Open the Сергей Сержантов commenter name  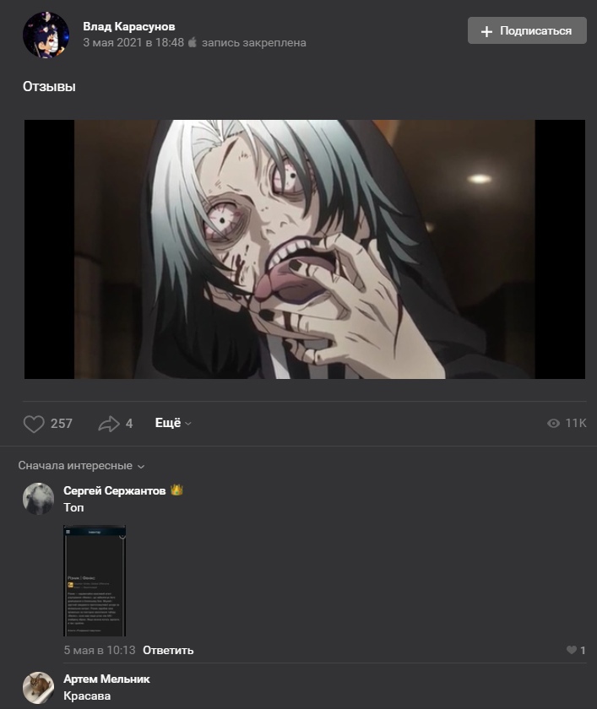tap(115, 490)
